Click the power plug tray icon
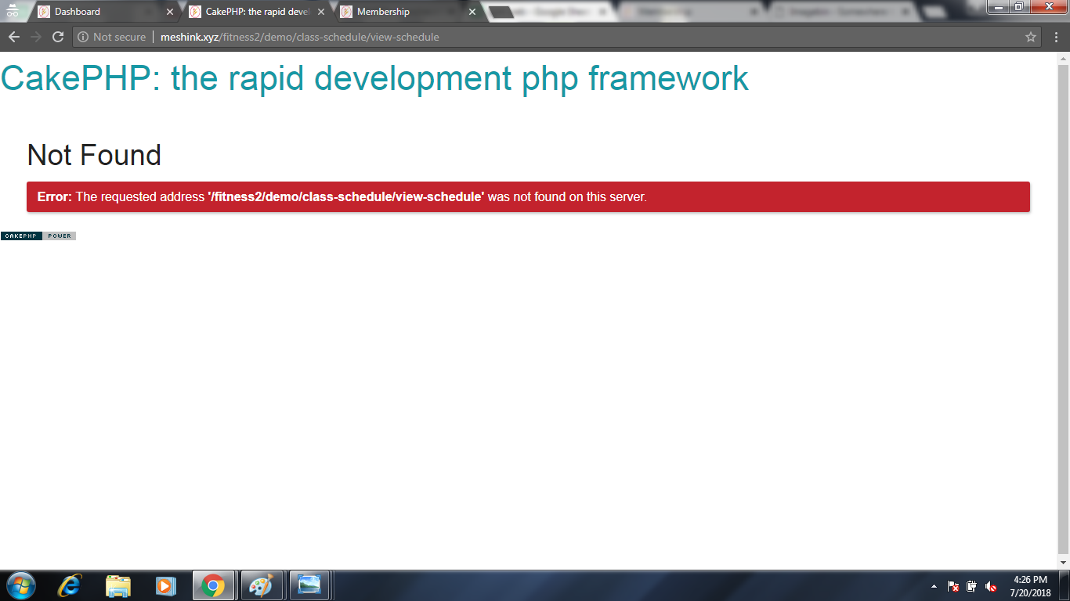 click(971, 586)
